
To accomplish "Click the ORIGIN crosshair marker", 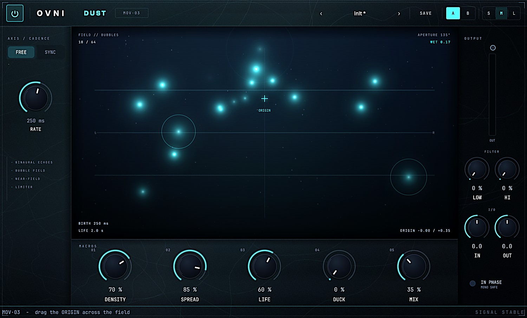I will coord(265,99).
